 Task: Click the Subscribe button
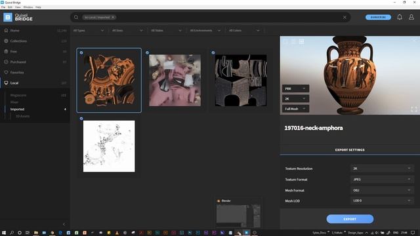(378, 17)
